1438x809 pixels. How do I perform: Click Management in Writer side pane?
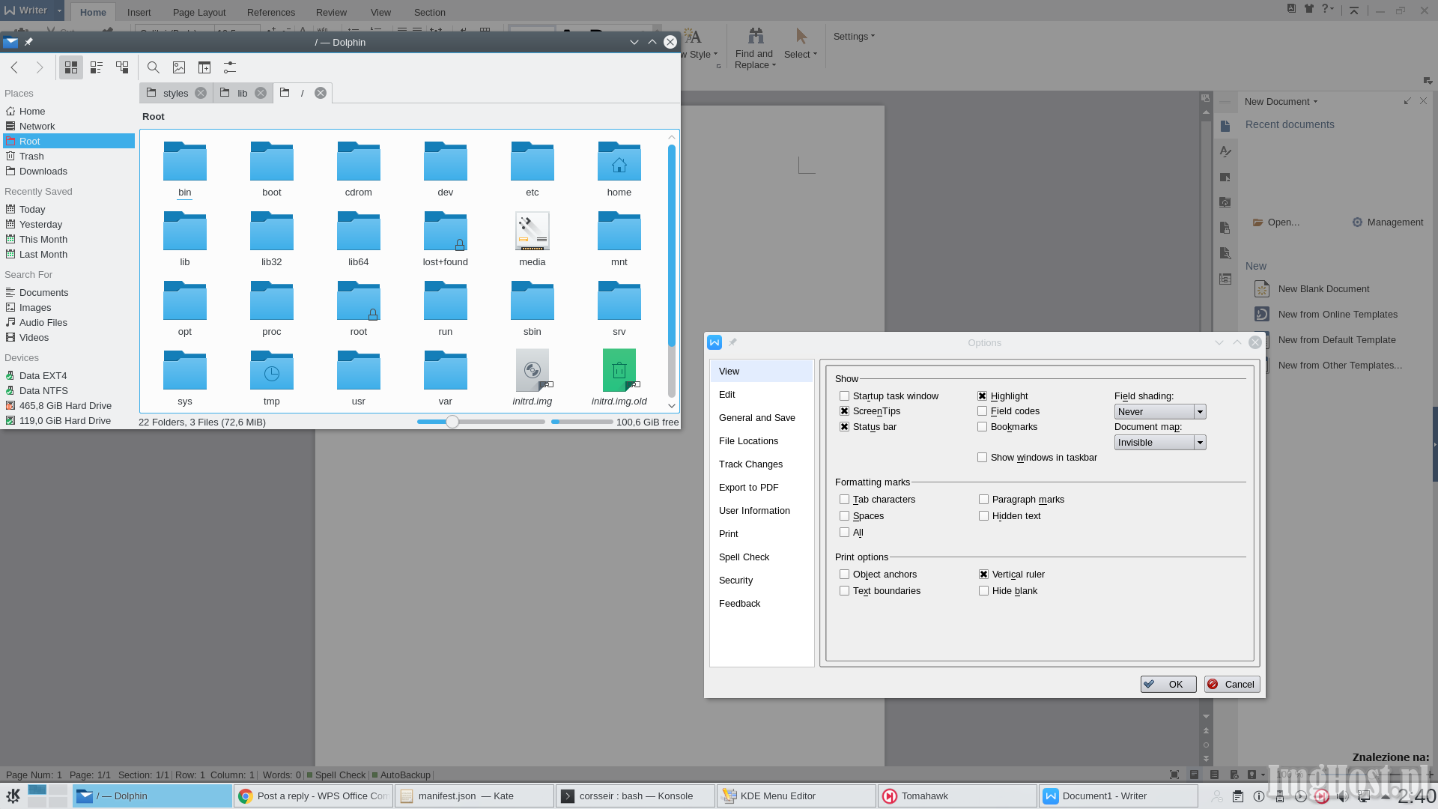click(1388, 222)
